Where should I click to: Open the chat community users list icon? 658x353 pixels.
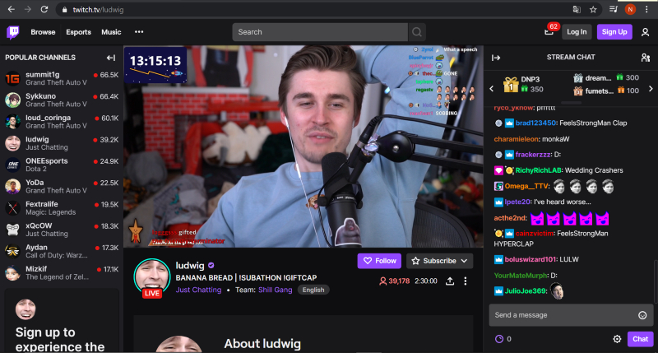coord(646,58)
